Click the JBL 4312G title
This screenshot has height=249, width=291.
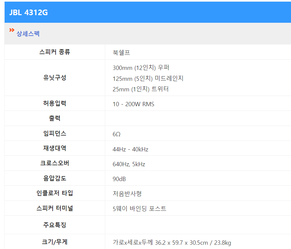tap(28, 13)
